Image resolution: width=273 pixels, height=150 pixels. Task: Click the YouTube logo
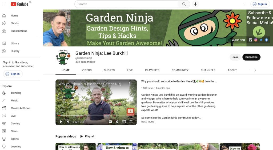click(x=19, y=4)
